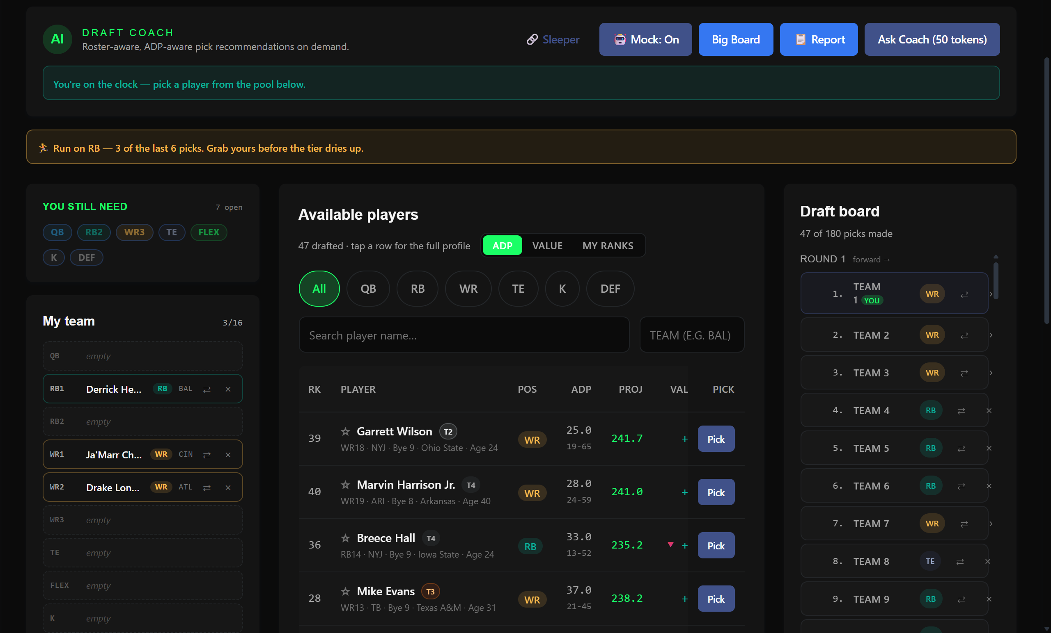
Task: Remove Team 4 draft pick
Action: (x=989, y=411)
